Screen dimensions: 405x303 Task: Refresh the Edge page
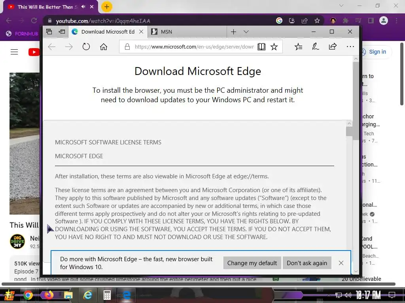pyautogui.click(x=86, y=47)
